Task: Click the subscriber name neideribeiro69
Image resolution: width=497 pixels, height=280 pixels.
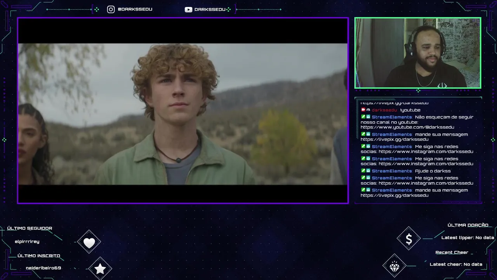Action: click(43, 268)
